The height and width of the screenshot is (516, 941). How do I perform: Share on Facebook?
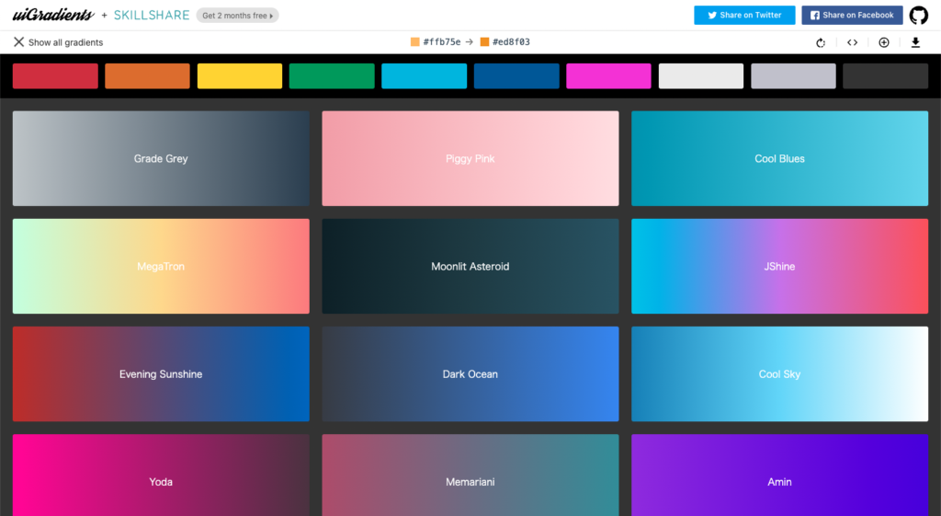tap(852, 15)
